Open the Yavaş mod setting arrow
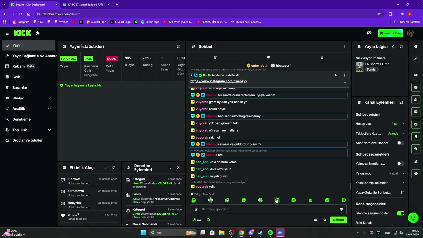 tap(403, 173)
